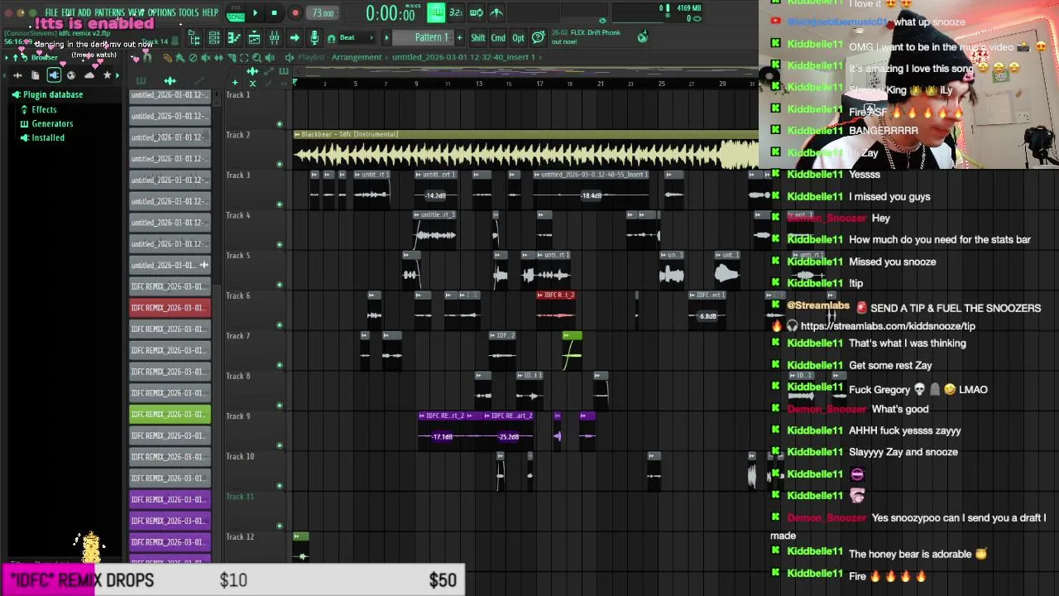The image size is (1059, 596).
Task: Toggle loop recording button
Action: click(476, 12)
